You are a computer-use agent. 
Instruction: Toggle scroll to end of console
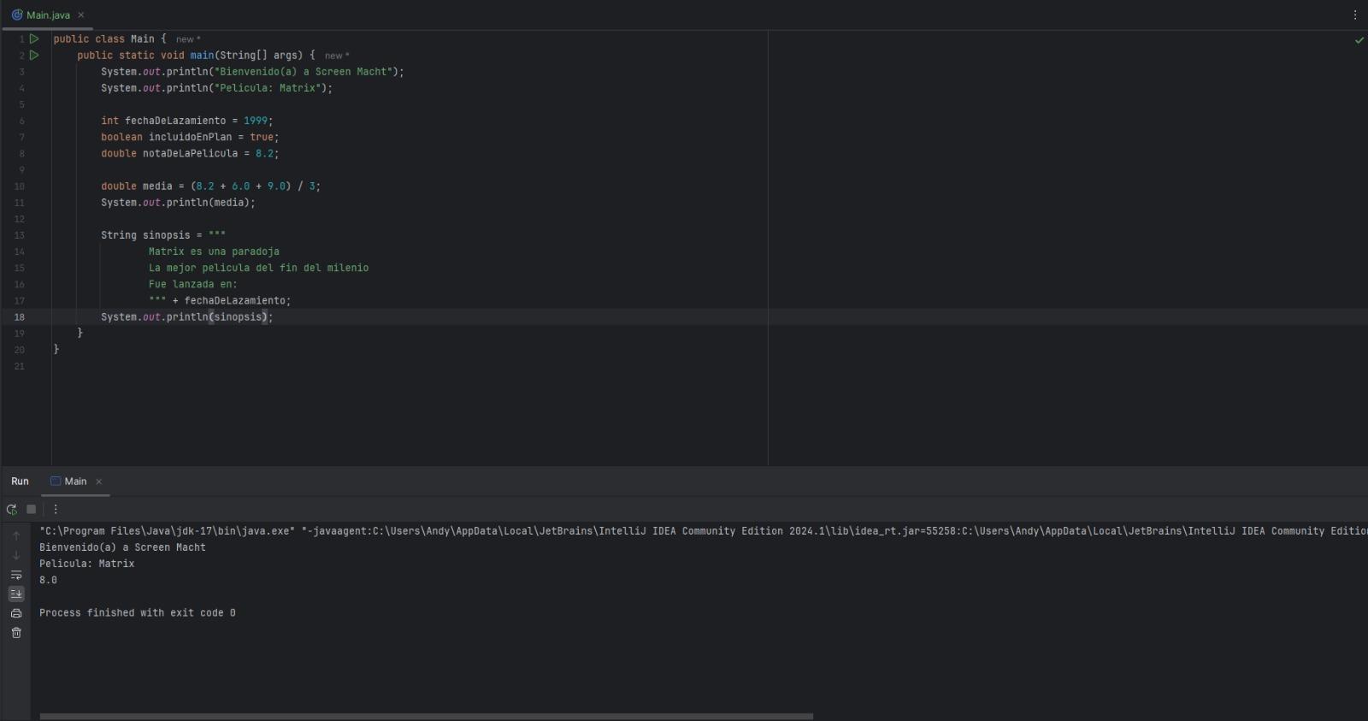16,594
